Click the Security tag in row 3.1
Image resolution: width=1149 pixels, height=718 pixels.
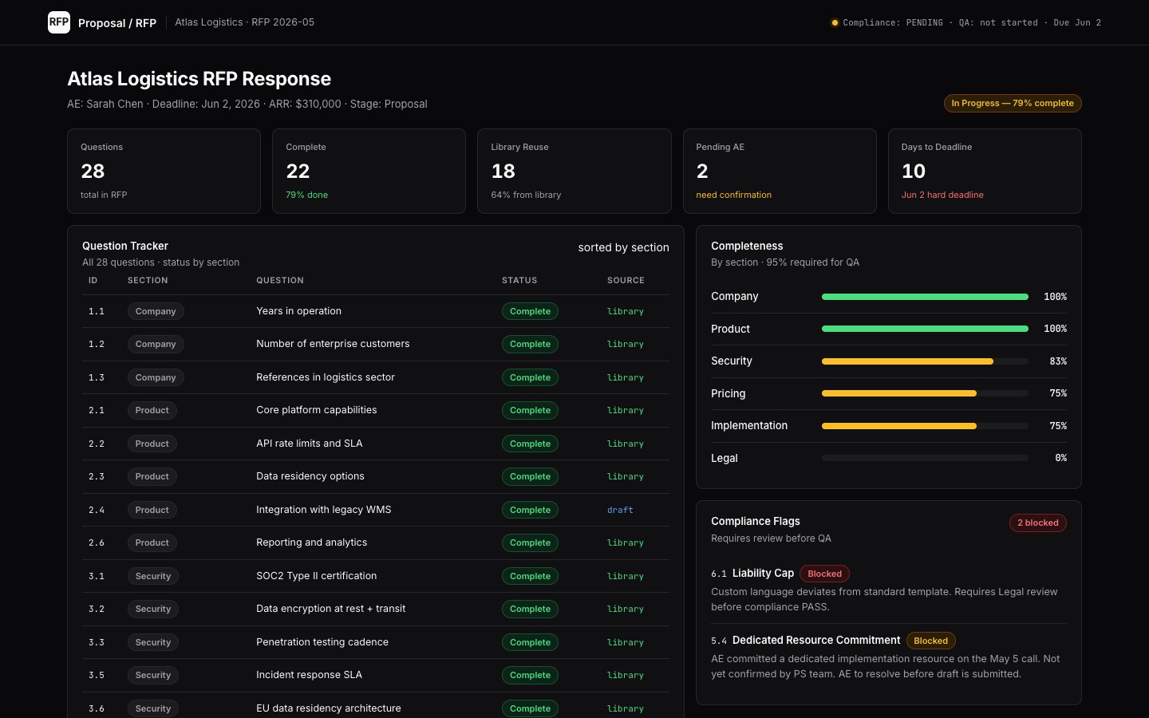pos(153,576)
